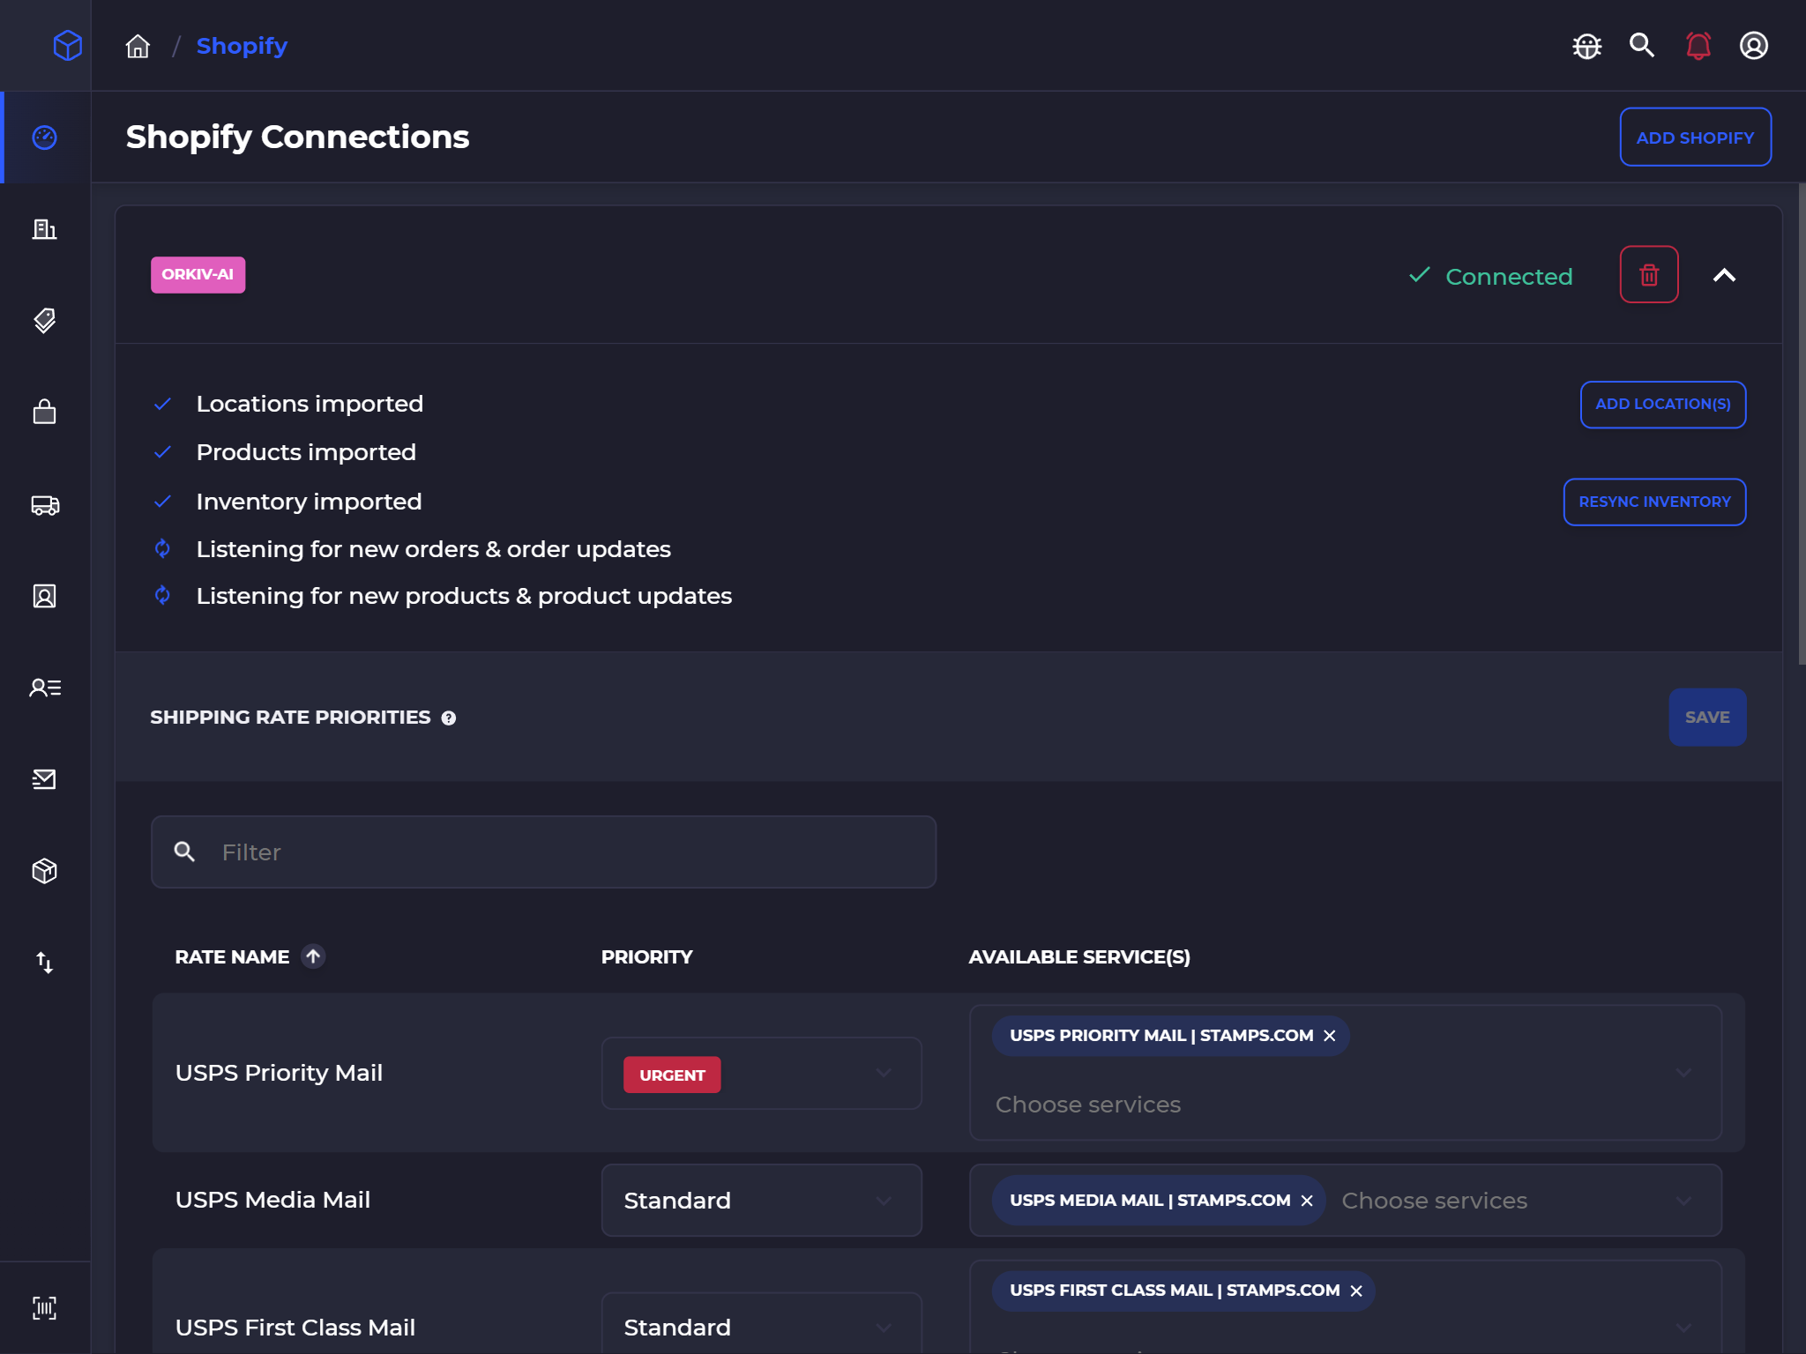Click Listening for new products status line
The height and width of the screenshot is (1354, 1806).
click(464, 597)
